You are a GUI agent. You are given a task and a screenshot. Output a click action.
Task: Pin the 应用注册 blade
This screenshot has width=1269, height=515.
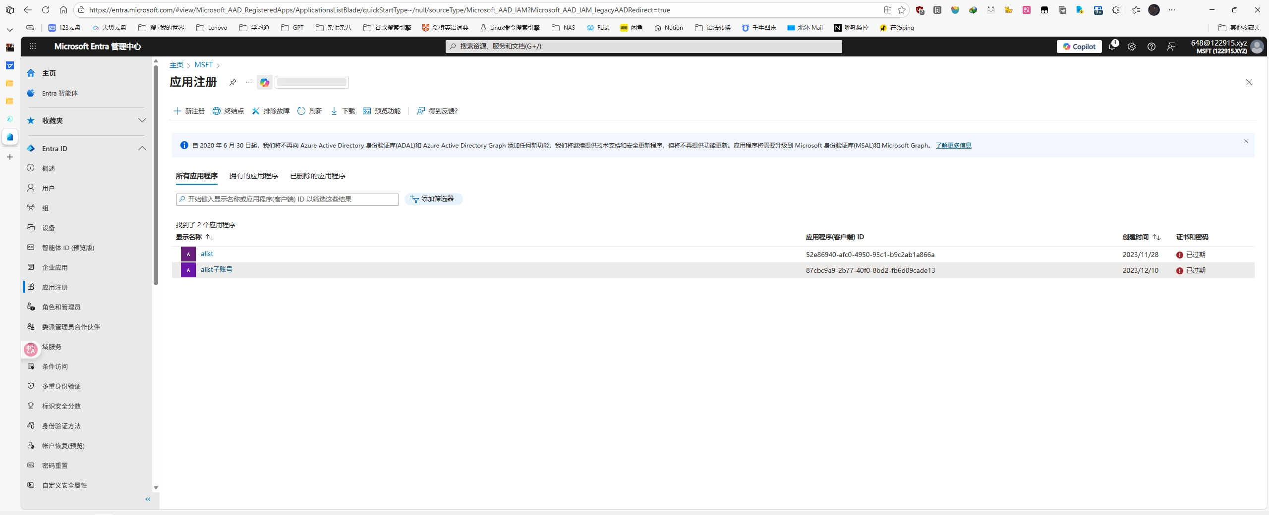(232, 82)
